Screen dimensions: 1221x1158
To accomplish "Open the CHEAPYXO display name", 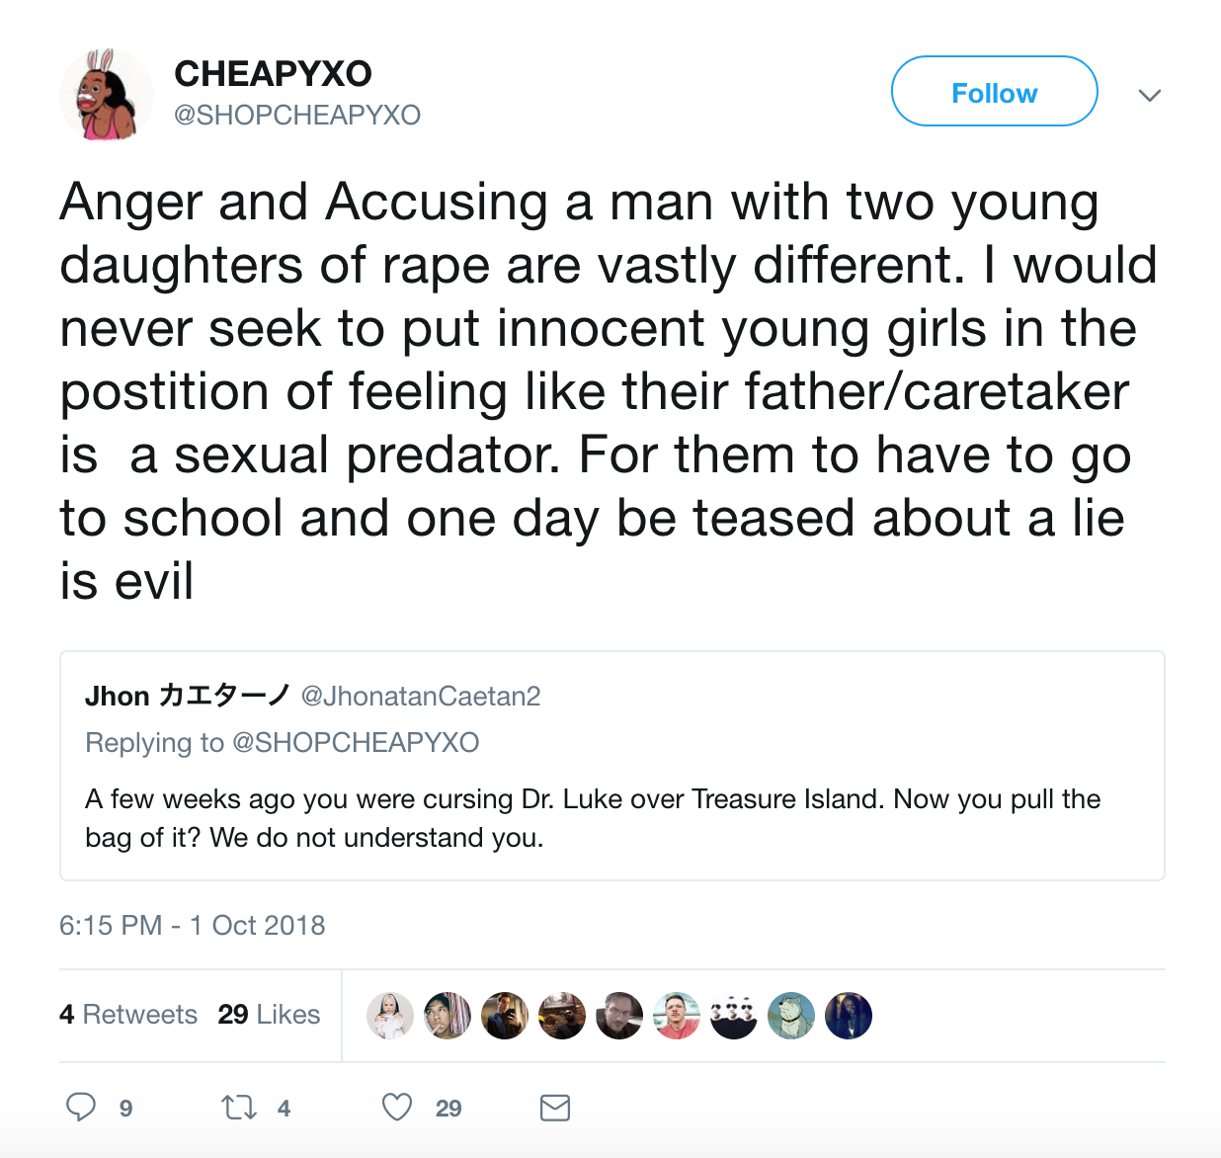I will pos(273,73).
